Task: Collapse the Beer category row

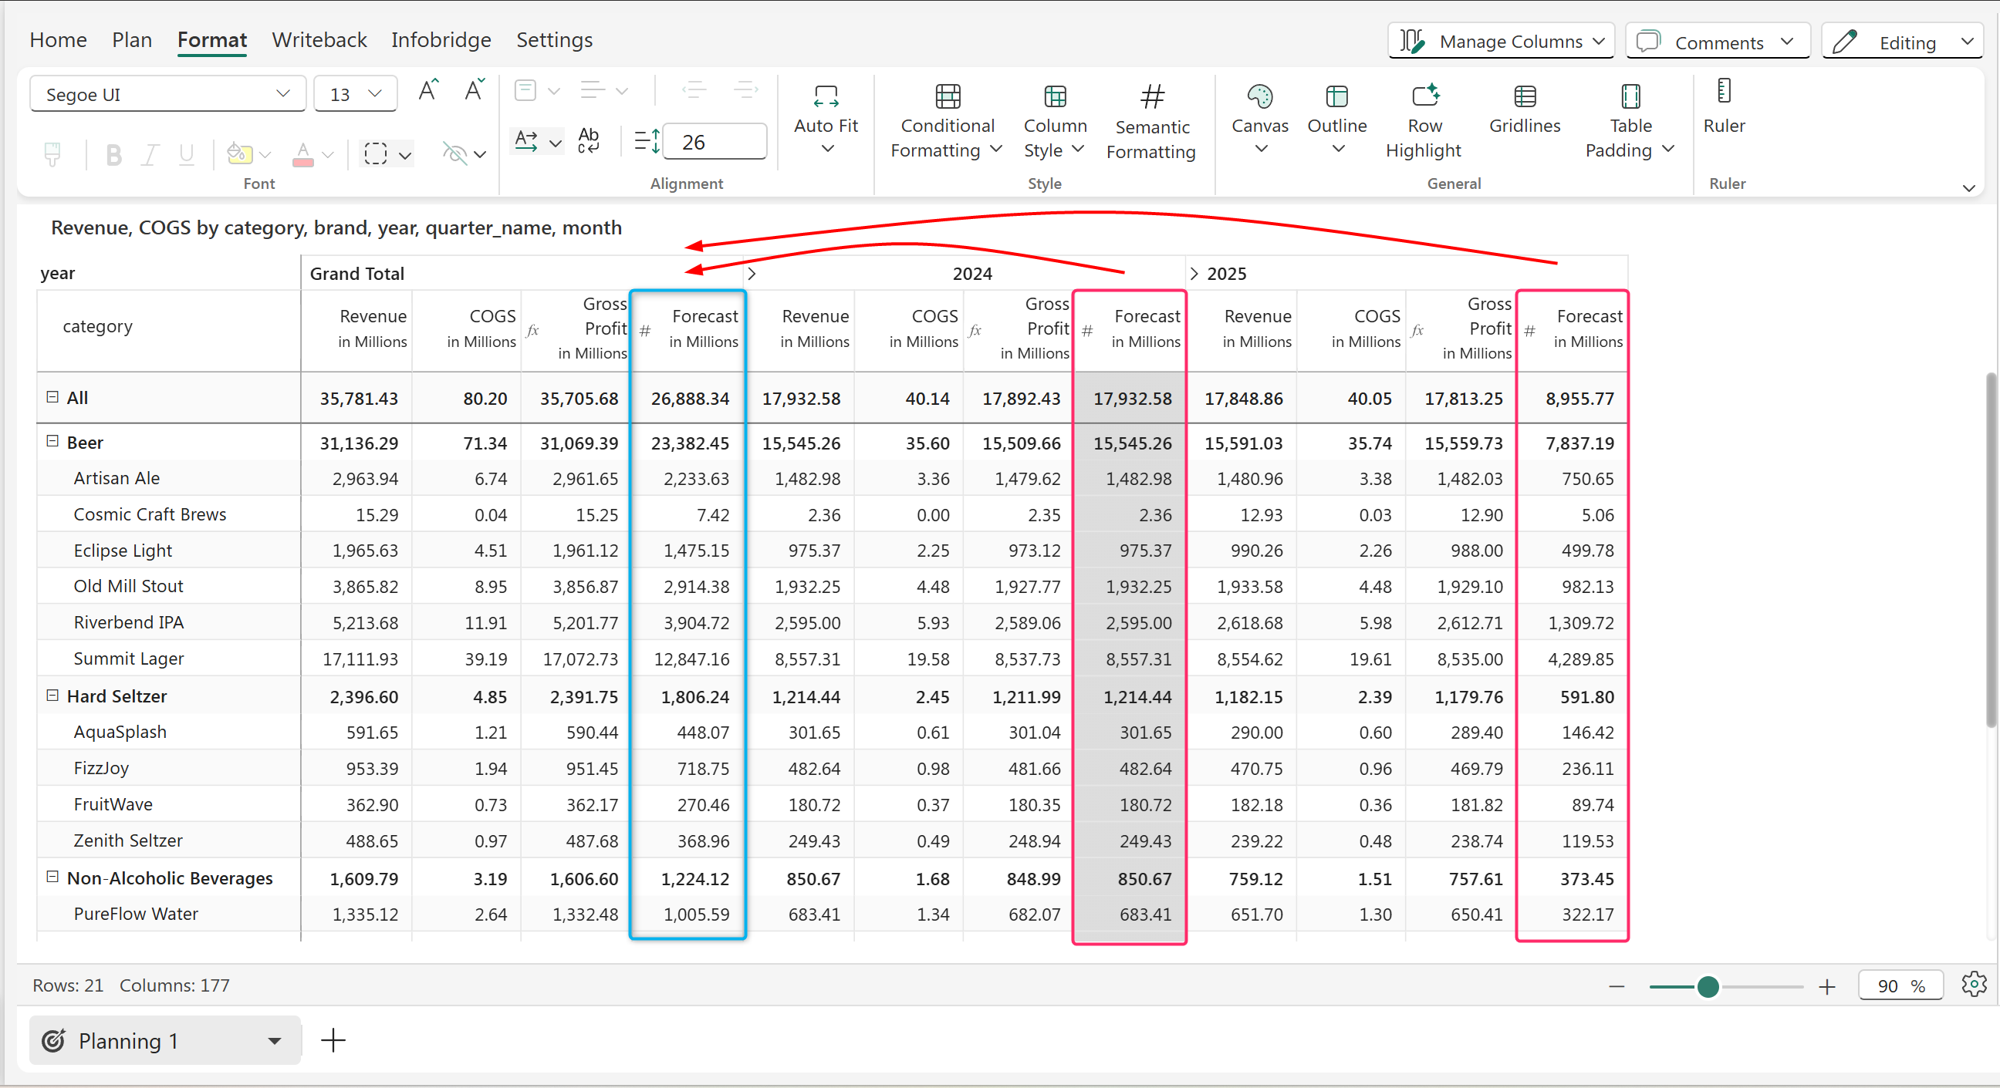Action: pyautogui.click(x=52, y=442)
